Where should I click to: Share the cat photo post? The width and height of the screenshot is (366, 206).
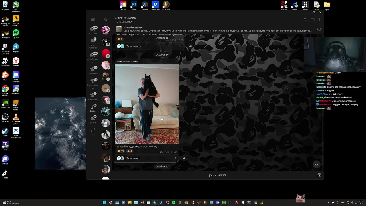click(184, 158)
